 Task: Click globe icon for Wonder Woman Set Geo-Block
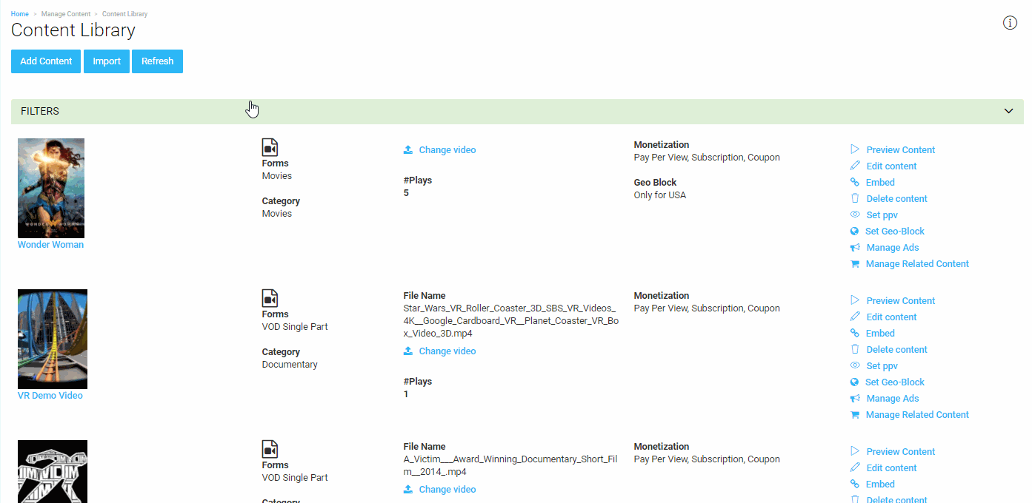[x=855, y=232]
